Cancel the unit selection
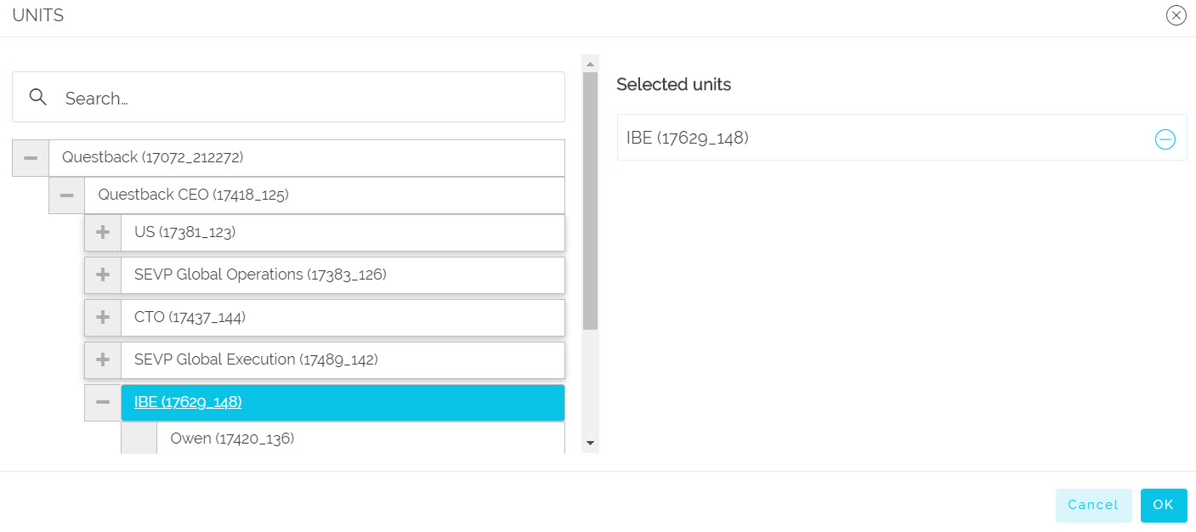Viewport: 1196px width, 532px height. pos(1093,505)
